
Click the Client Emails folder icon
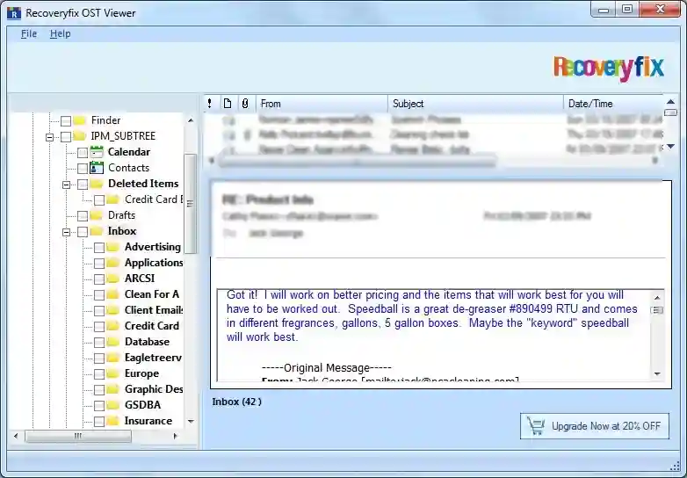click(x=112, y=310)
